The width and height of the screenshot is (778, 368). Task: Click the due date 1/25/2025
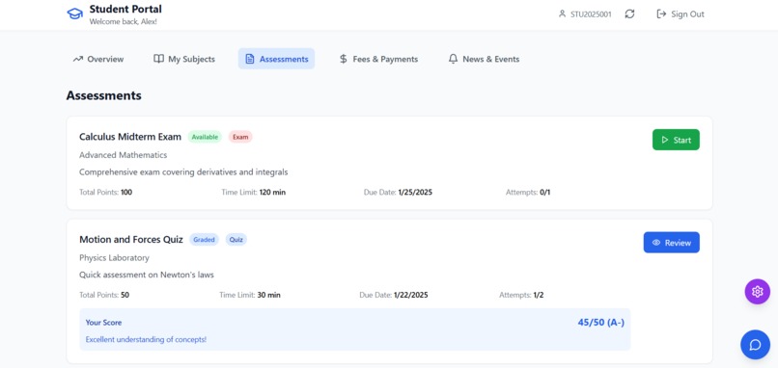[415, 192]
